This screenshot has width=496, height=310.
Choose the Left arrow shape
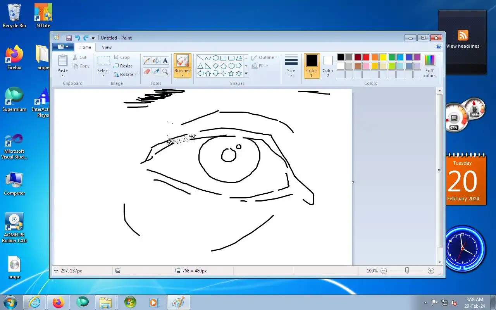200,73
